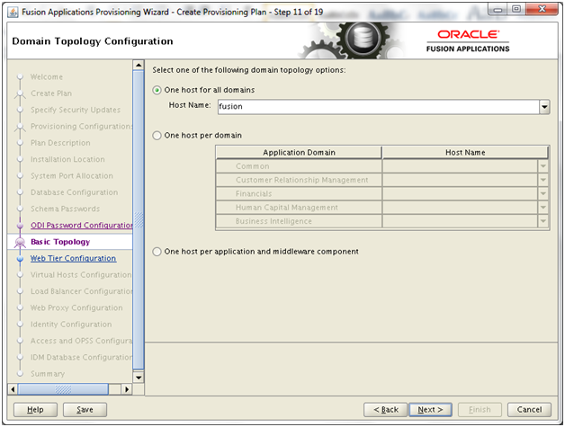Save the provisioning plan
565x427 pixels.
click(85, 410)
